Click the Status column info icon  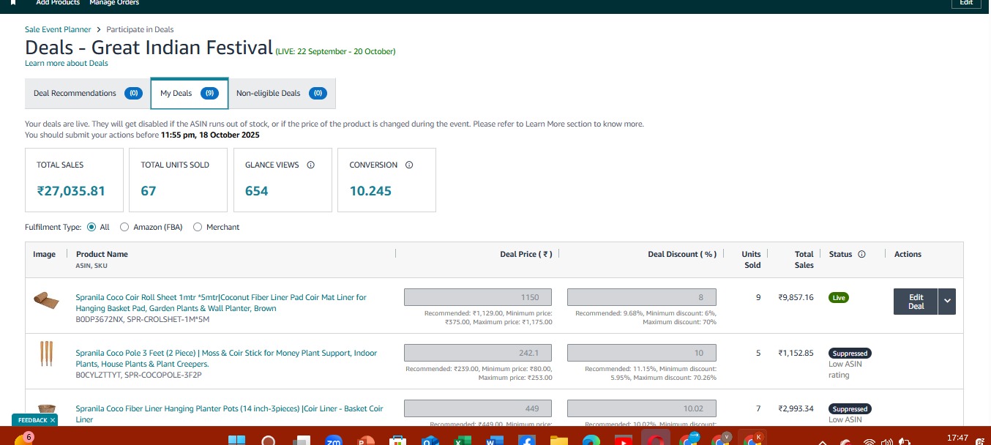point(861,255)
